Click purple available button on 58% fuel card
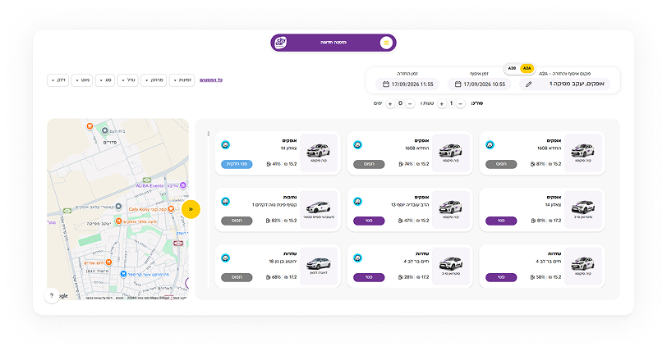 pyautogui.click(x=501, y=277)
